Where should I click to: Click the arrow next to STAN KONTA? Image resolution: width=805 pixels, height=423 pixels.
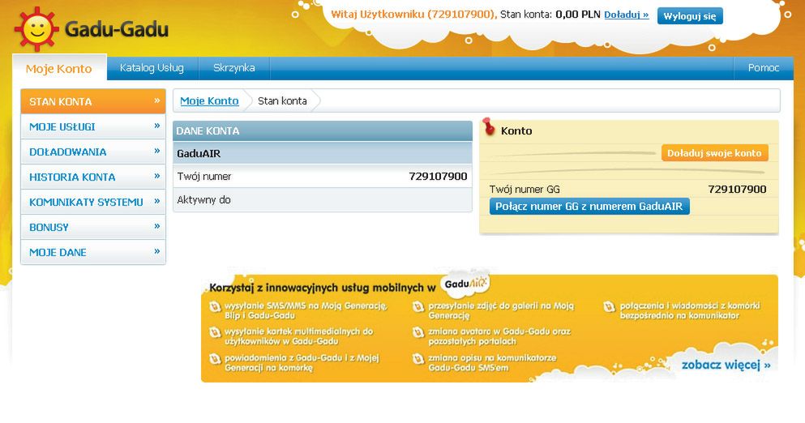[x=157, y=100]
